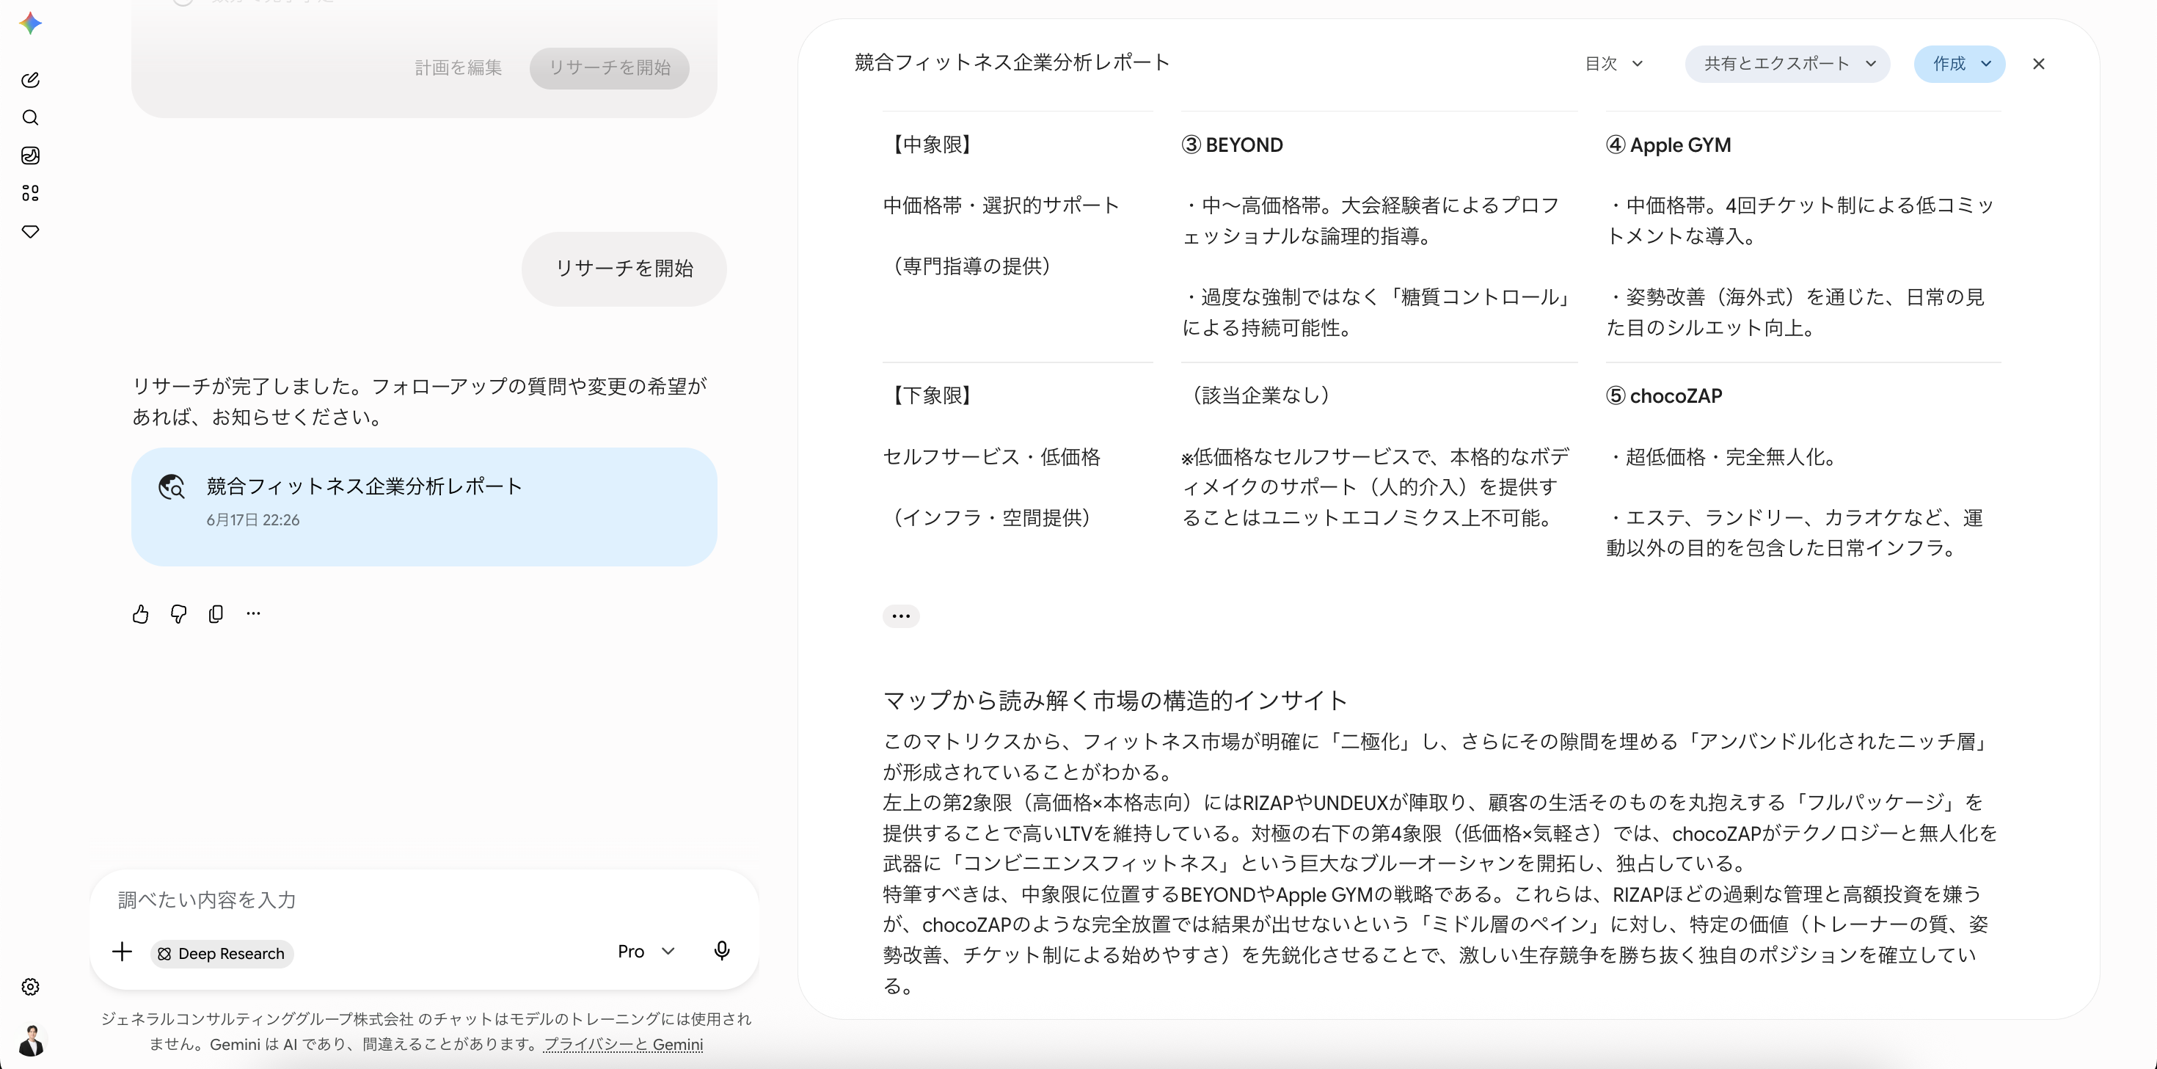
Task: Click the ③ BEYOND table cell heading
Action: [x=1232, y=145]
